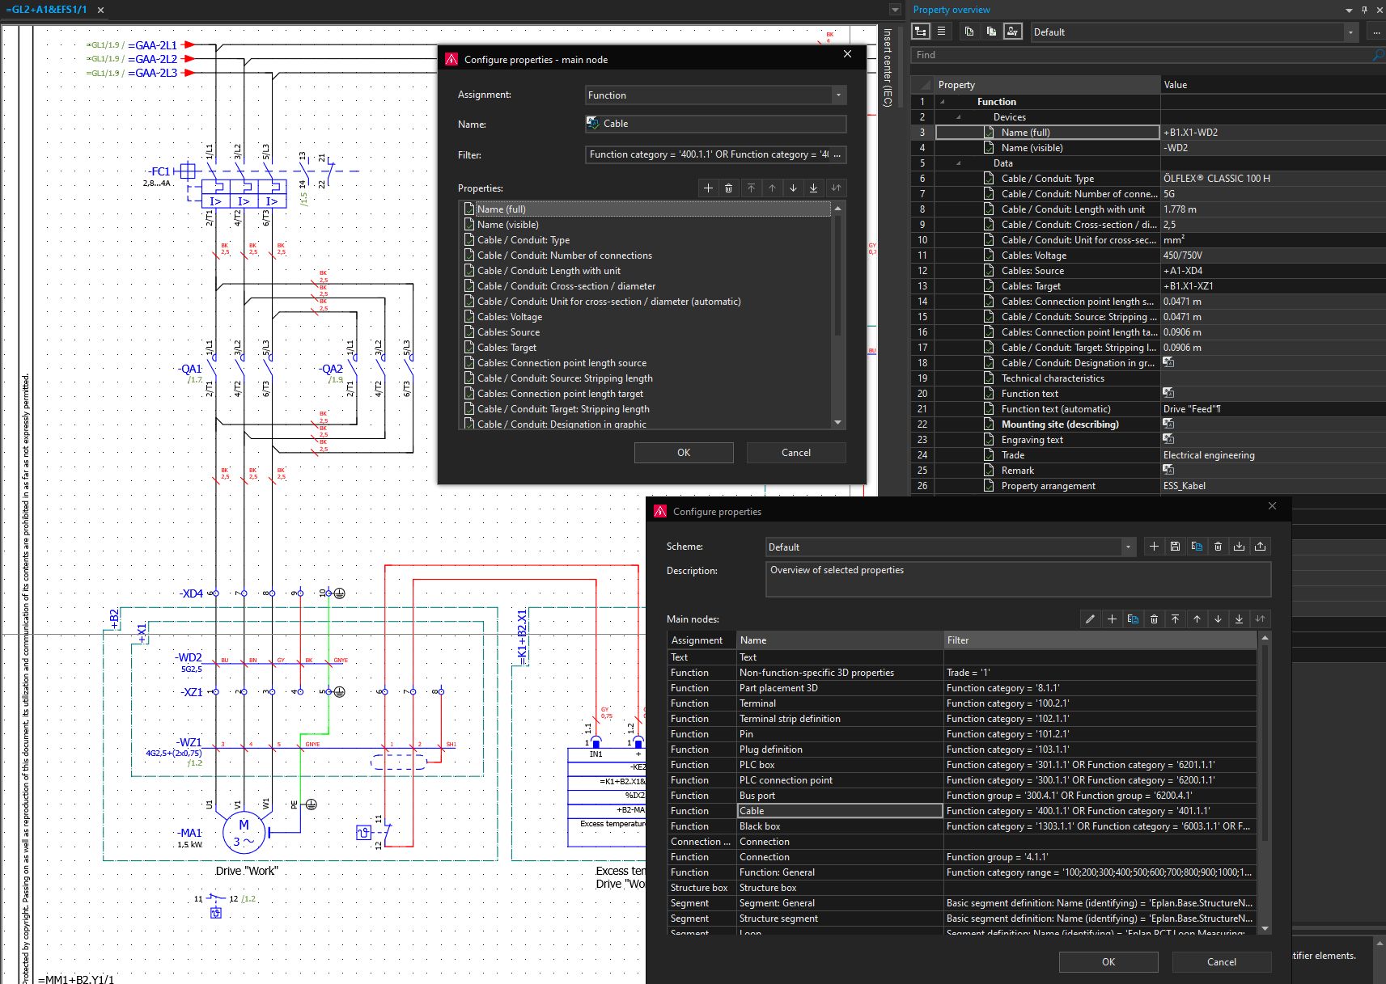Add a new property with the plus icon

point(708,188)
